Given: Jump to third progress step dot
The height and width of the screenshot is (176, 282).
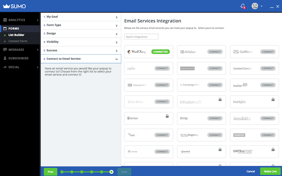Looking at the screenshot, I should pos(82,172).
